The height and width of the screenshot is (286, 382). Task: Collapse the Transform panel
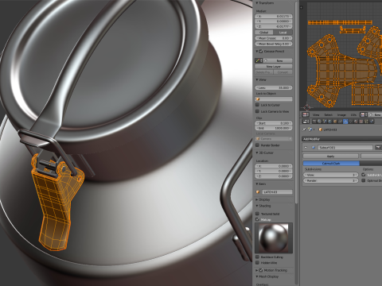tap(257, 3)
